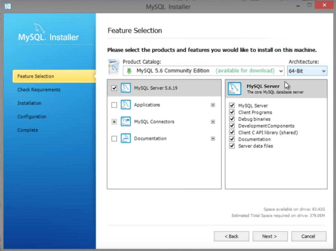Click the green download arrow icon
This screenshot has width=336, height=251.
pyautogui.click(x=129, y=71)
